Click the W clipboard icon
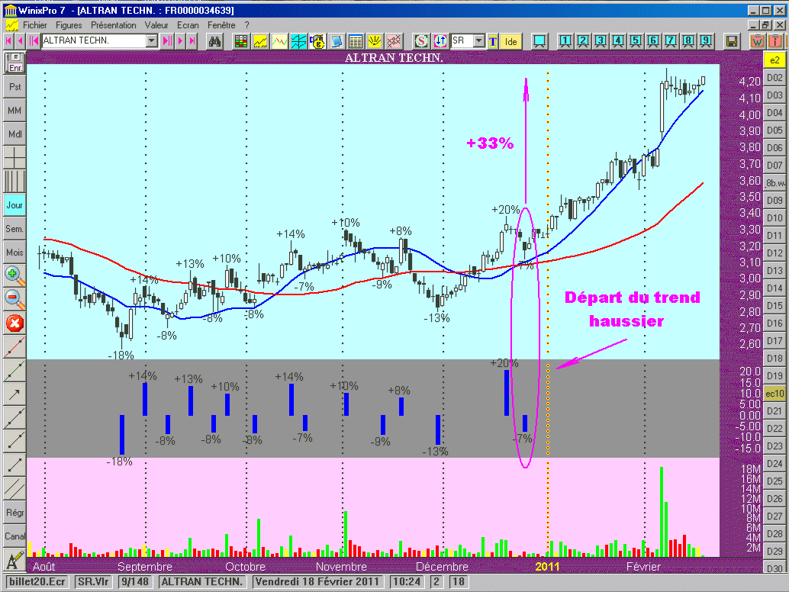The width and height of the screenshot is (789, 592). coord(757,41)
